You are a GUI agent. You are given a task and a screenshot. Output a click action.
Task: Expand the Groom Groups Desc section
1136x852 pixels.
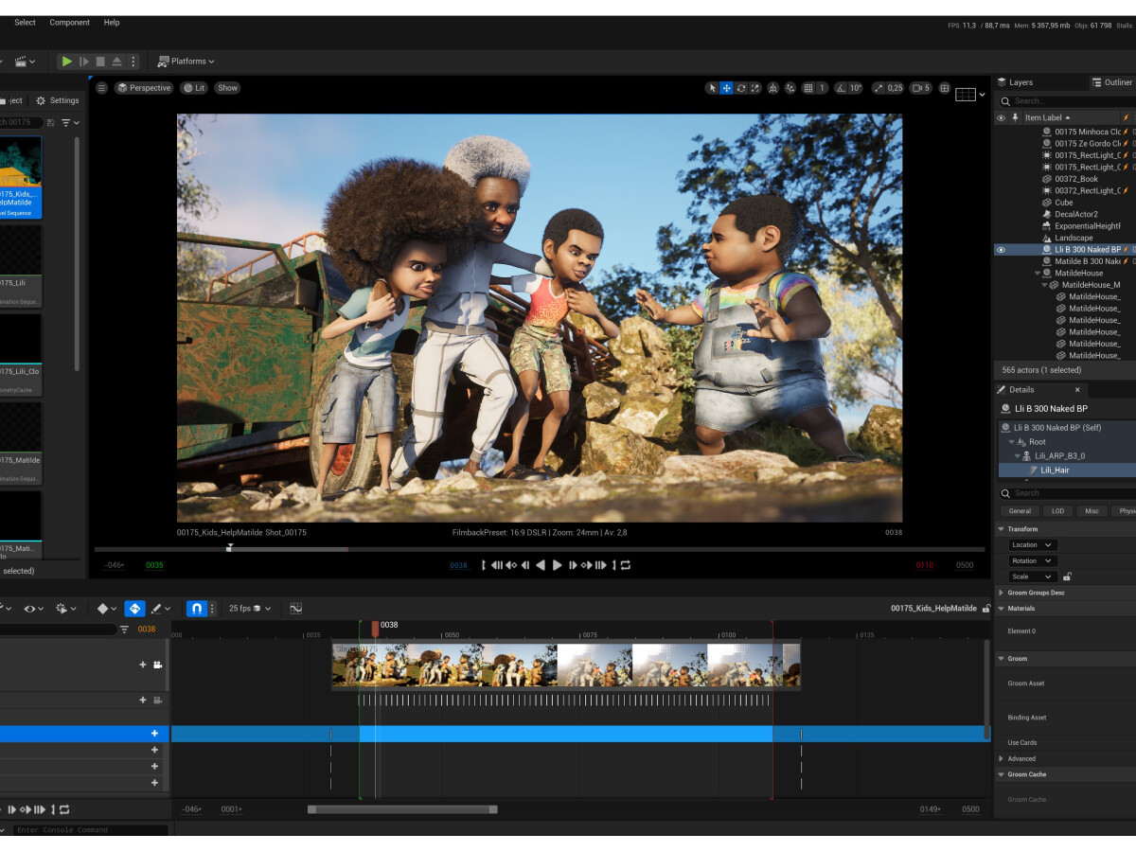click(1002, 593)
